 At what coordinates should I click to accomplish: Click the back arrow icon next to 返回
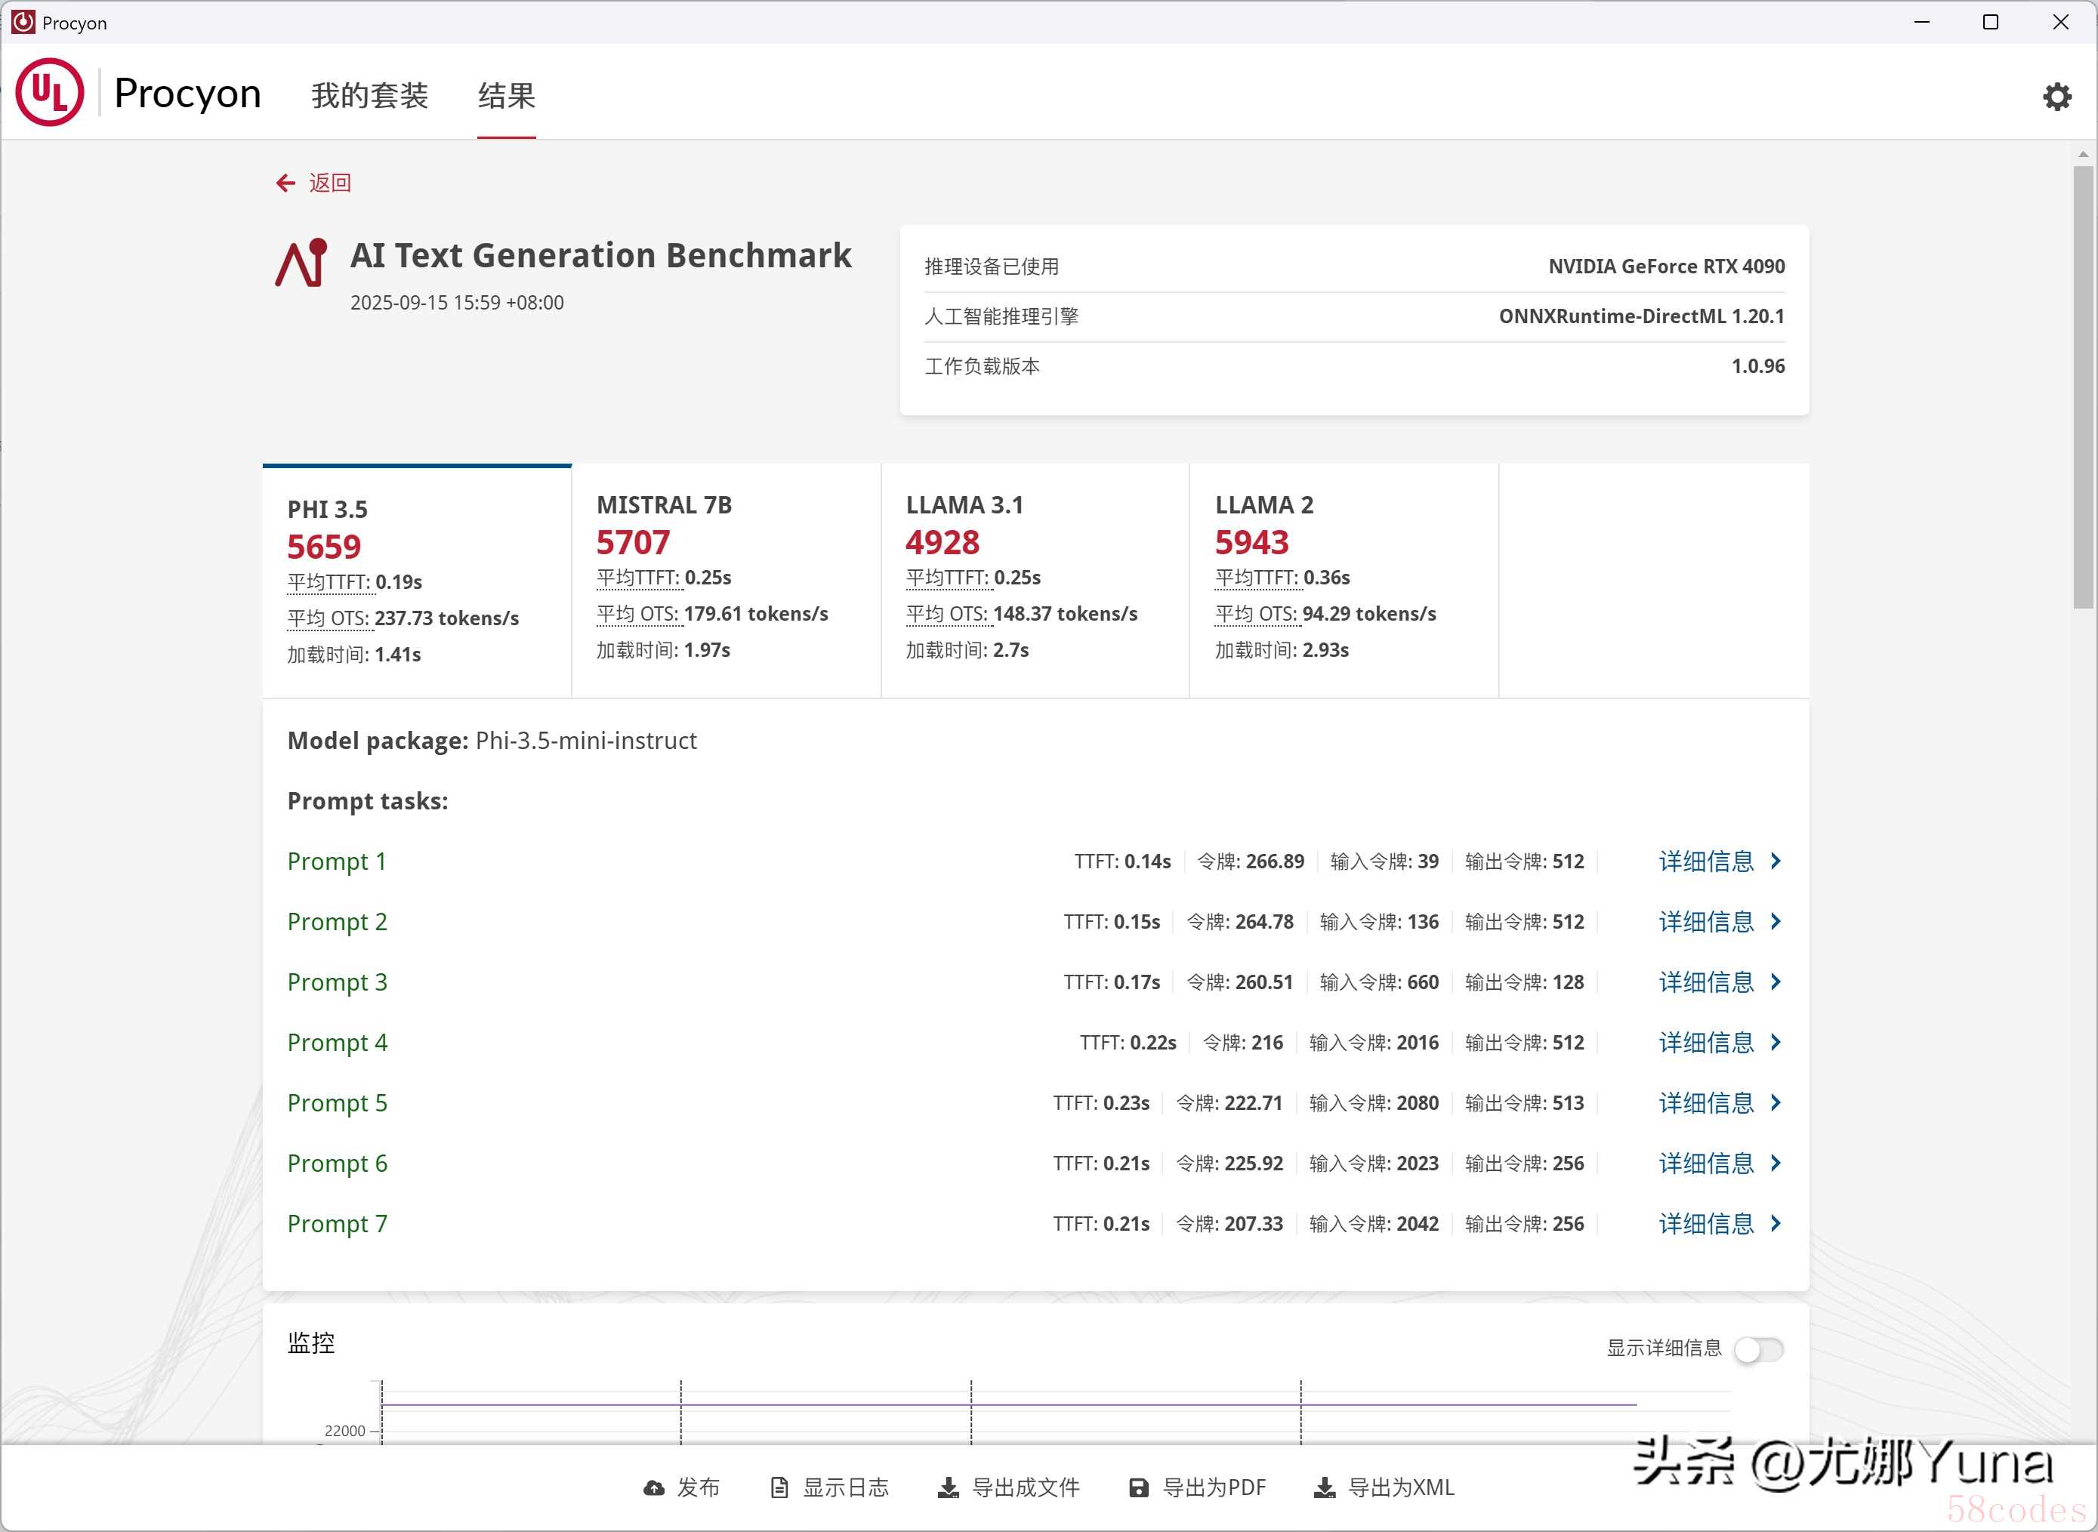(x=285, y=183)
